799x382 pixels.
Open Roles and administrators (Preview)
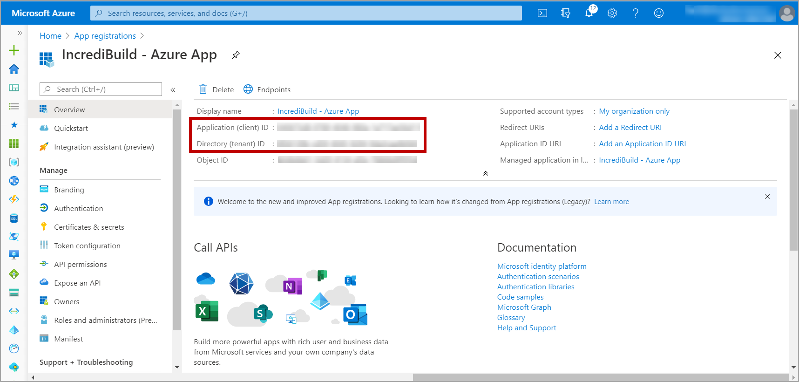[x=100, y=320]
